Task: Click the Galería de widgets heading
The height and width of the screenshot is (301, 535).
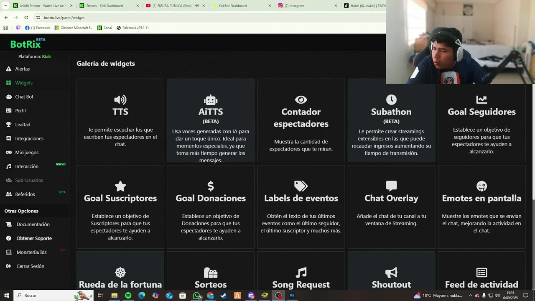Action: 106,64
